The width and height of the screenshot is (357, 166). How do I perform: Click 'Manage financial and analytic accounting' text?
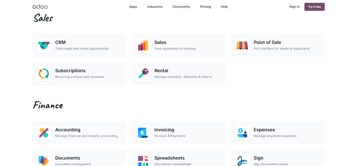click(86, 136)
